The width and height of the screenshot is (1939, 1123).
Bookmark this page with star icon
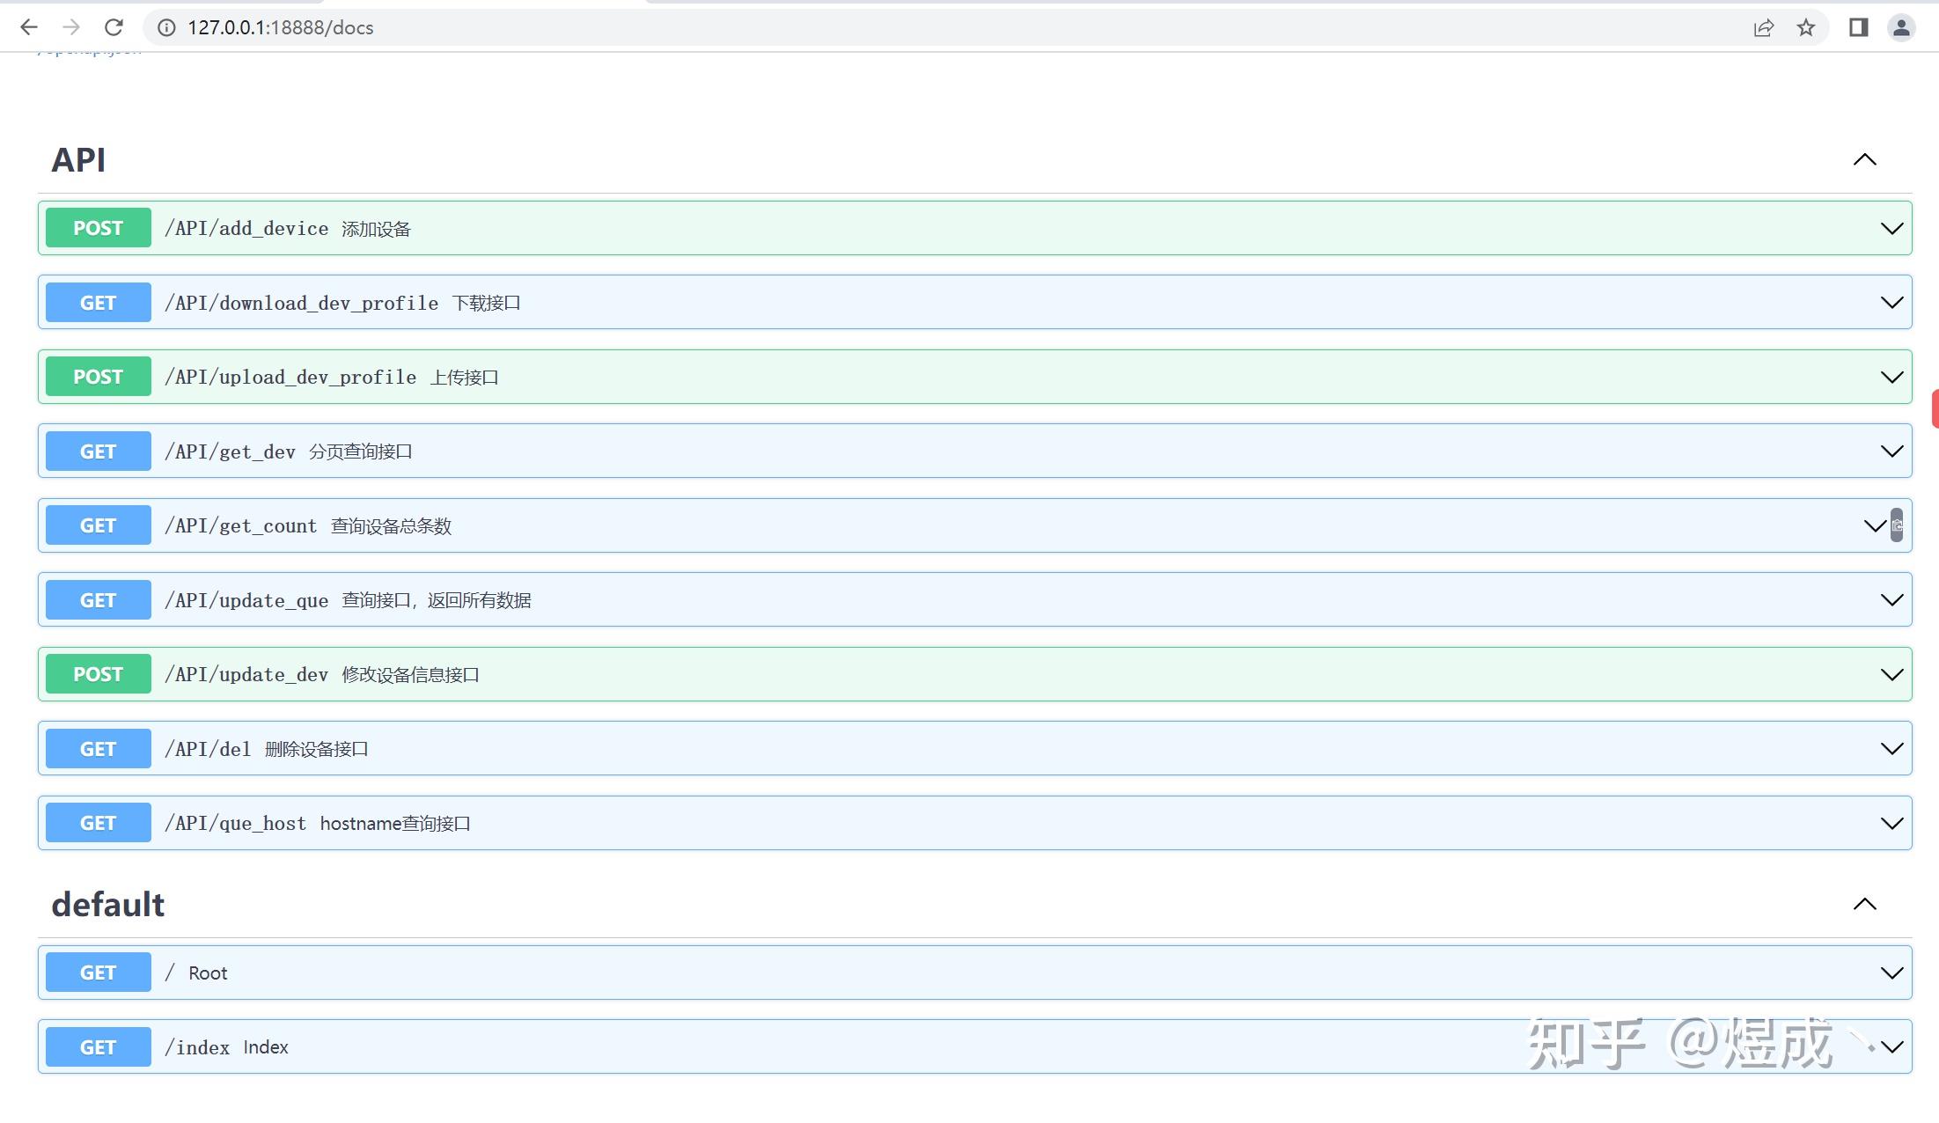[1806, 27]
